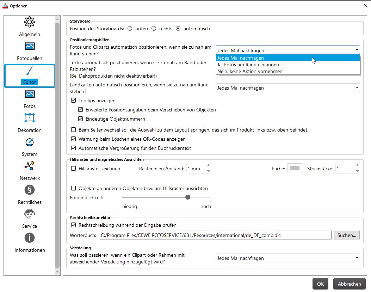The width and height of the screenshot is (371, 292).
Task: Choose 'Ja, Fotos am Rand einfangen'
Action: [288, 65]
